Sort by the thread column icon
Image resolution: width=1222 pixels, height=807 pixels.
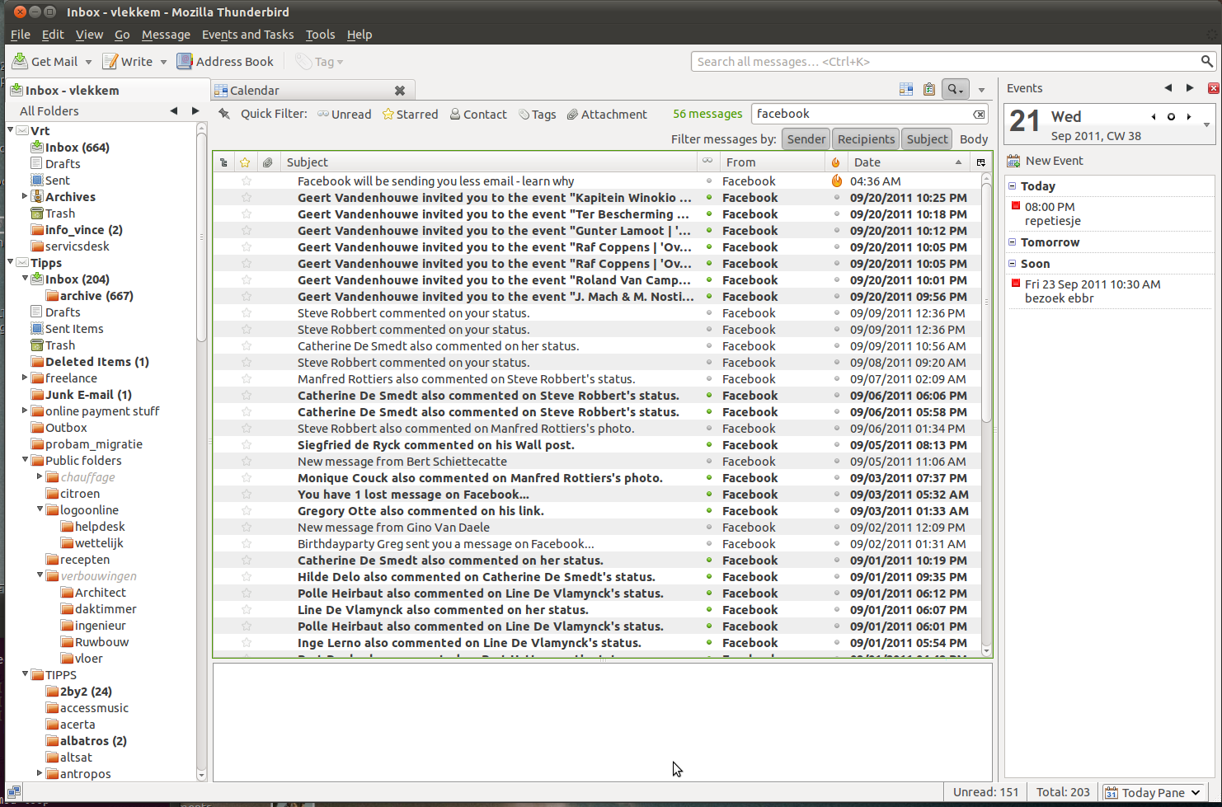click(223, 162)
